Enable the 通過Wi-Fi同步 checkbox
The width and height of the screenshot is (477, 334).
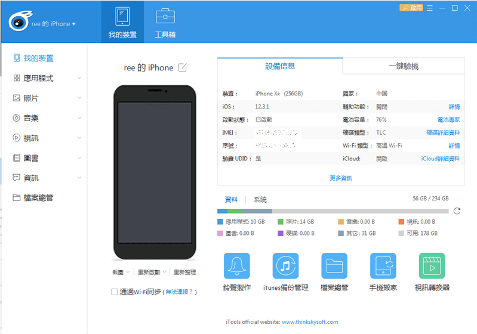click(x=115, y=292)
